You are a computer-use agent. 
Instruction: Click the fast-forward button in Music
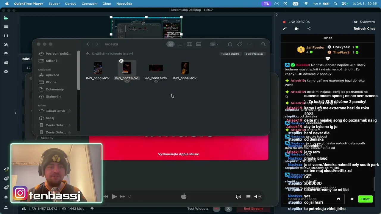click(x=123, y=196)
